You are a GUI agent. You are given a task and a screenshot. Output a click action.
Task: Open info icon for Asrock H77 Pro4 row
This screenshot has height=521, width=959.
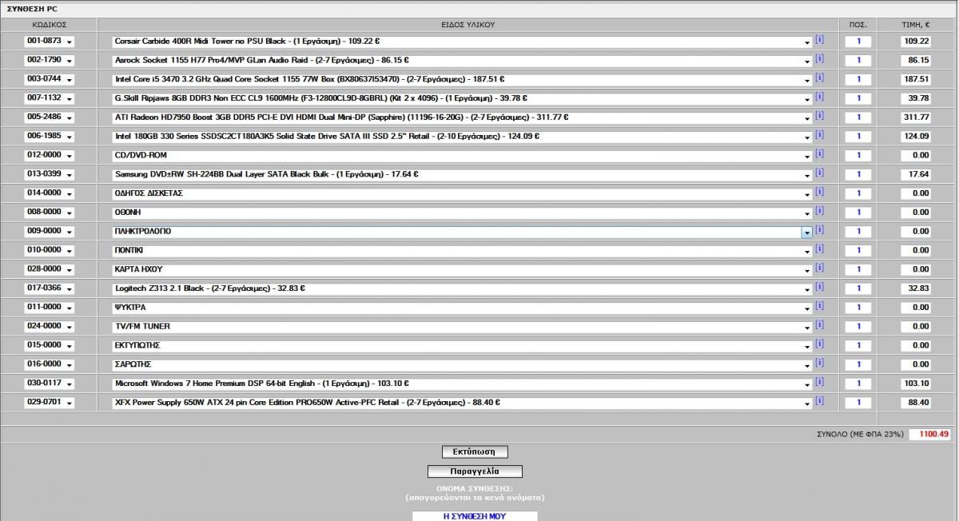tap(820, 59)
